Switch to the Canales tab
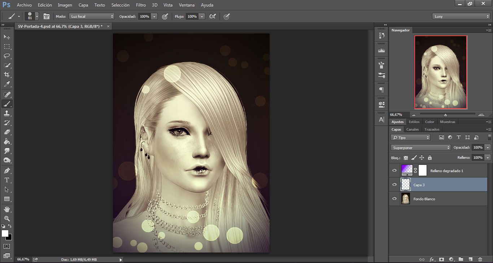This screenshot has height=263, width=493. pos(413,129)
